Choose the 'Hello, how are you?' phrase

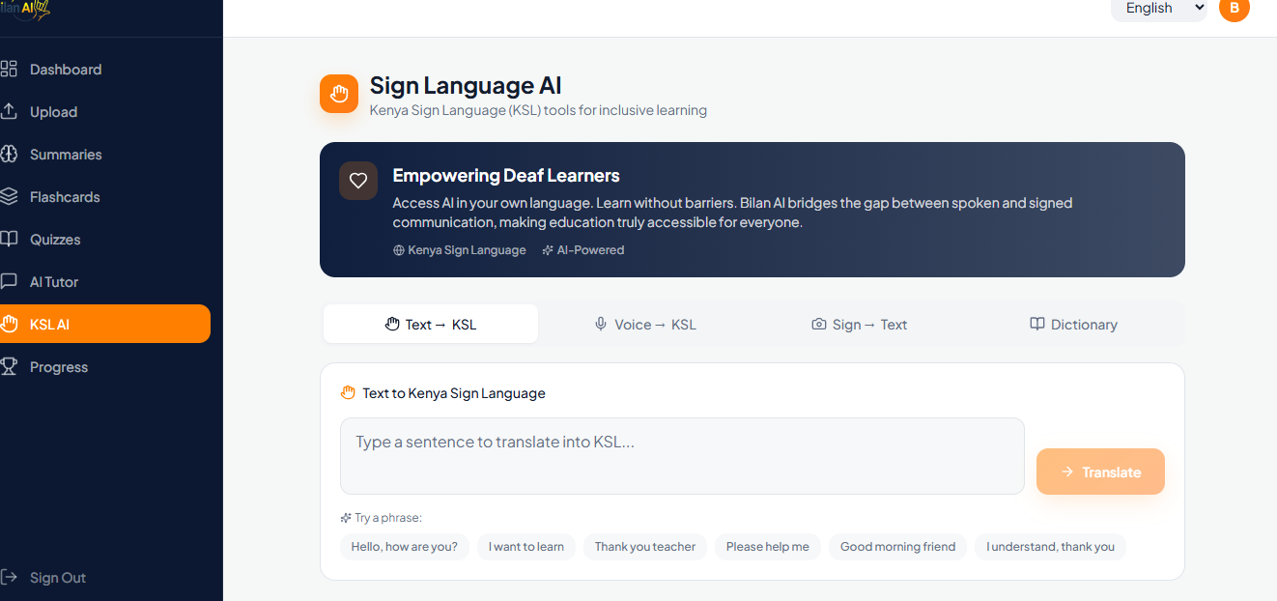click(x=405, y=547)
